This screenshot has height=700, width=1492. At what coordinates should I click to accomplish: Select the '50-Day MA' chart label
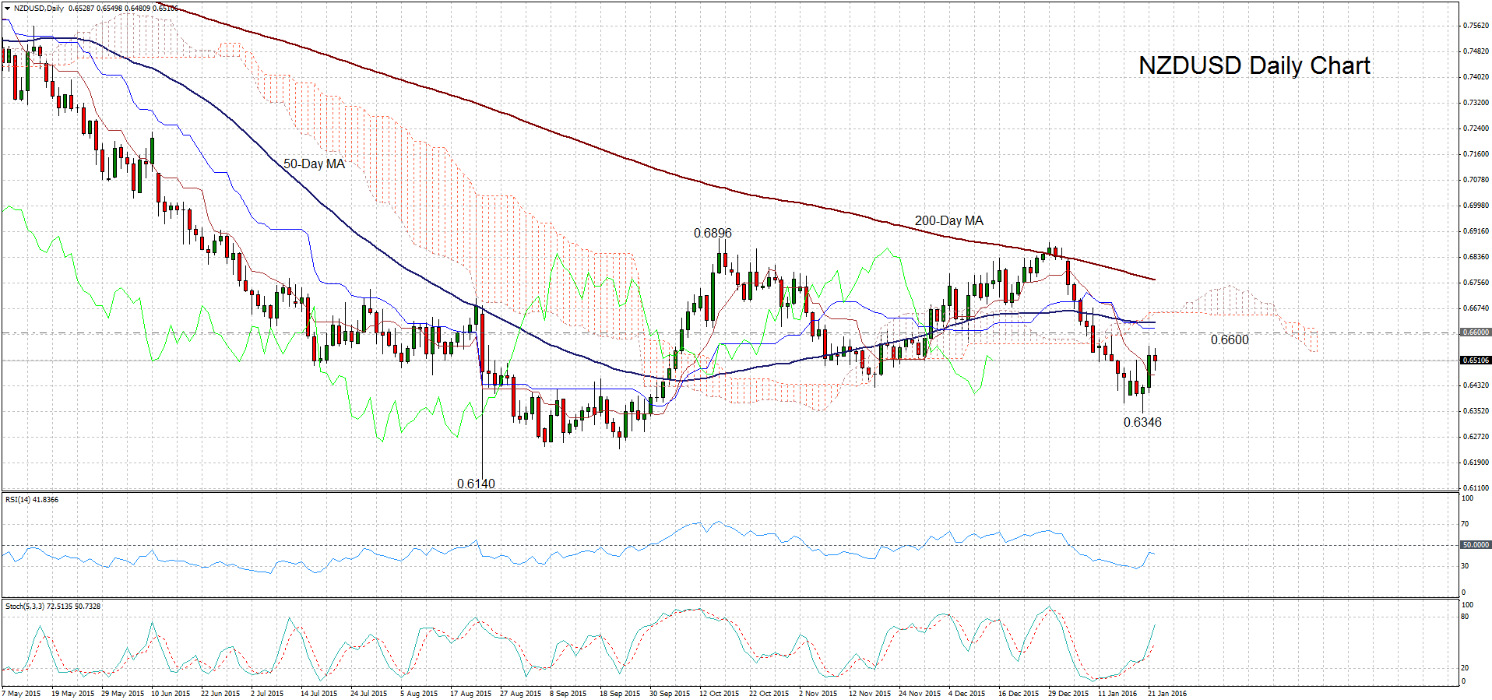click(x=314, y=164)
